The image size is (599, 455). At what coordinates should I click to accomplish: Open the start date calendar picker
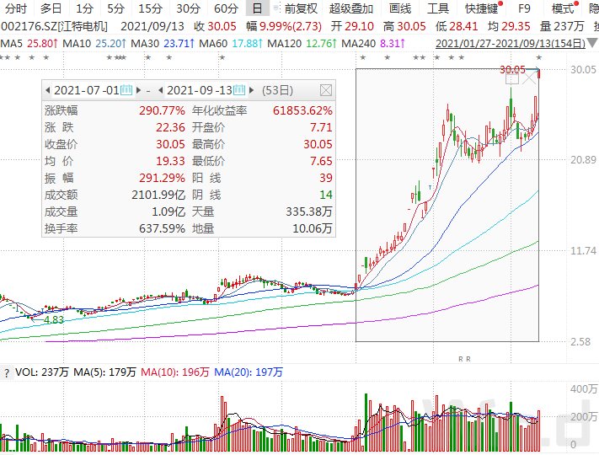tap(127, 90)
